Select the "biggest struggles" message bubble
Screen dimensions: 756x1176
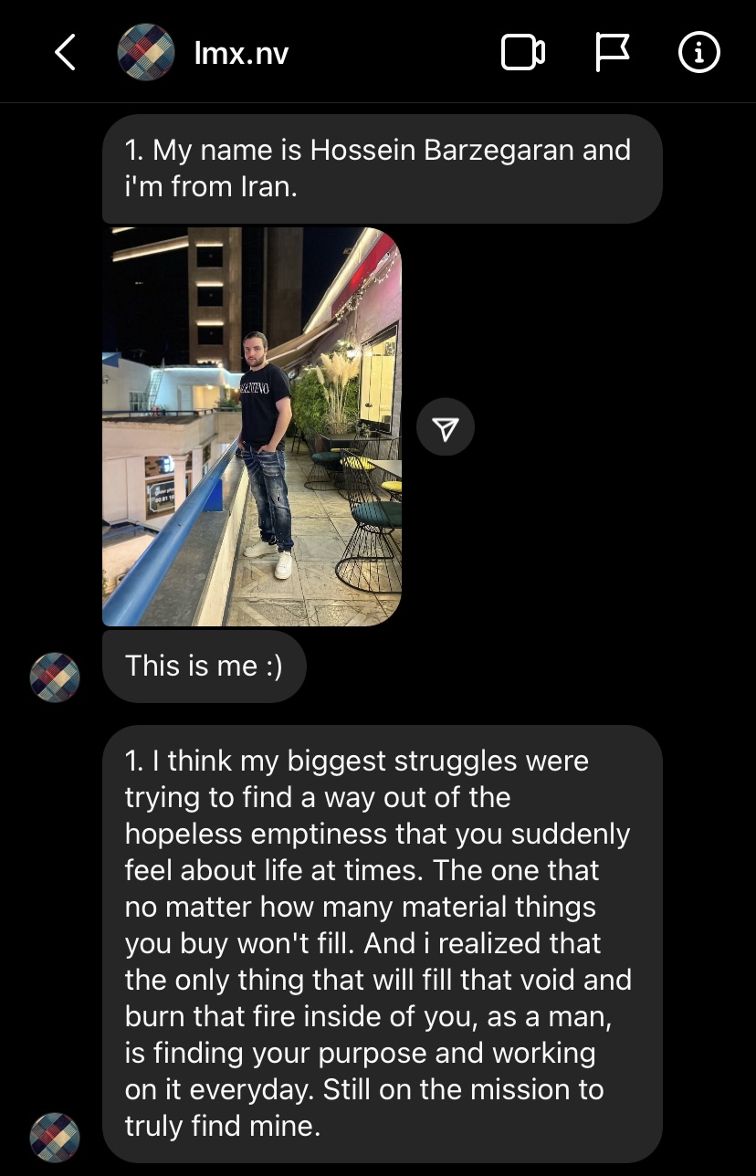point(382,943)
